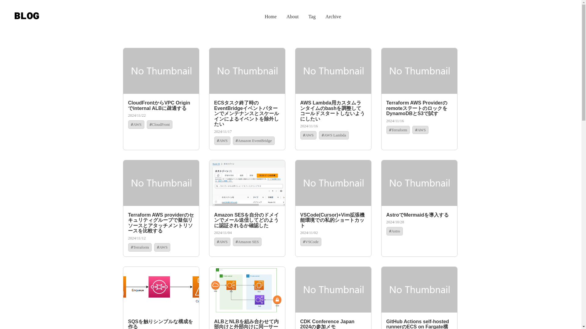Open the SQS diagram thumbnail

161,290
